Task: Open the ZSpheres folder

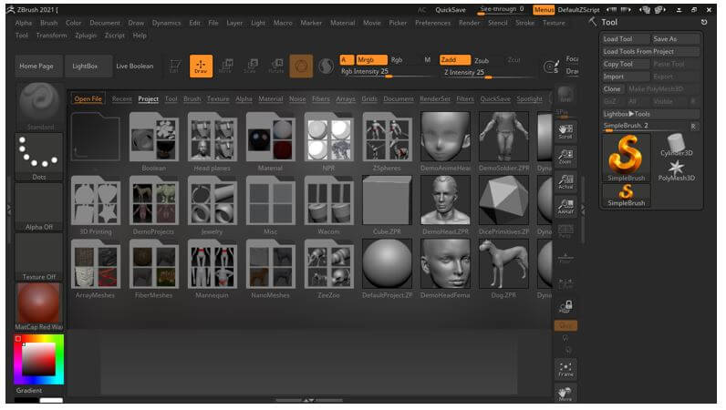Action: coord(387,141)
